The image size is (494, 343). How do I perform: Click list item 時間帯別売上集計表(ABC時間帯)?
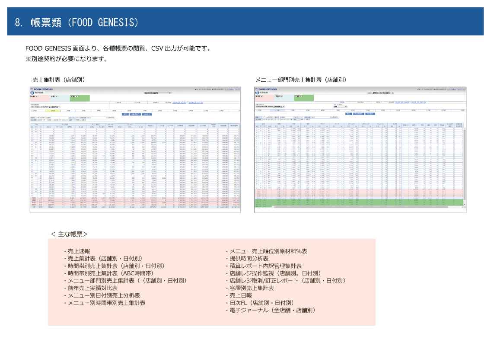click(111, 273)
